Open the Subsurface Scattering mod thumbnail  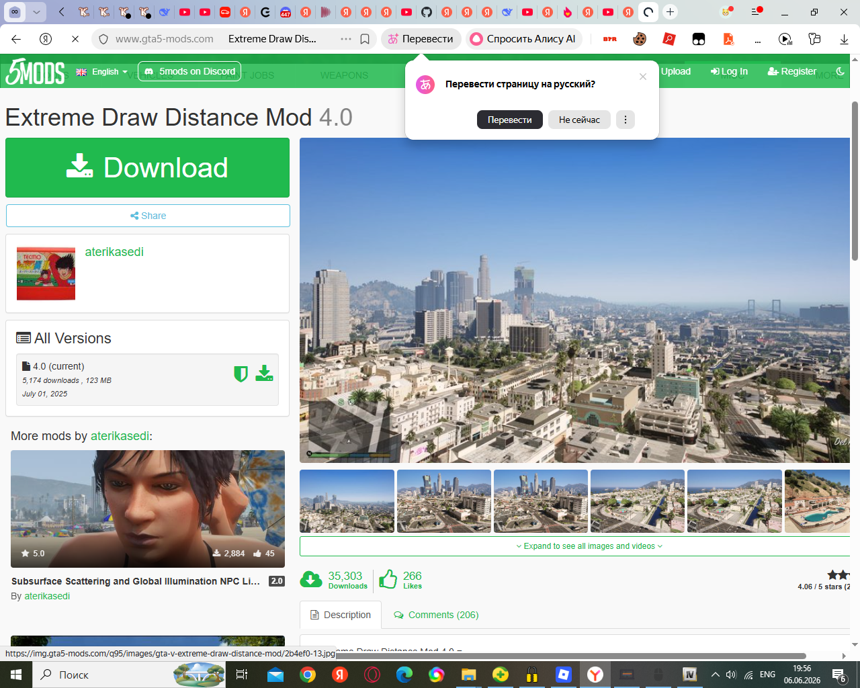click(x=148, y=509)
